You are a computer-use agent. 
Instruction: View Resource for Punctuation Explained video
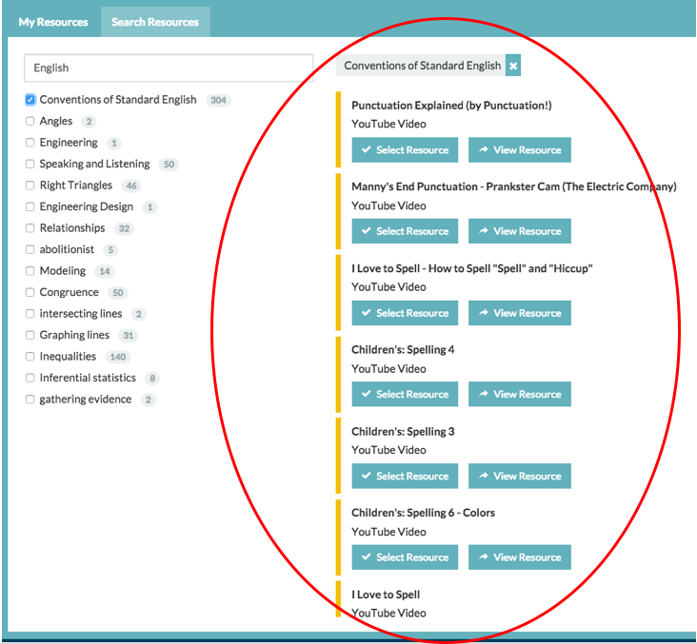pos(519,150)
